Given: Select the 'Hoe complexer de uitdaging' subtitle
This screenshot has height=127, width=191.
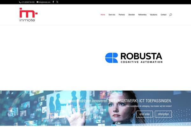Looking at the screenshot, I should point(138,106).
